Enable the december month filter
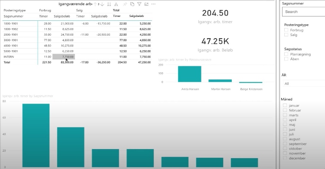 point(285,158)
